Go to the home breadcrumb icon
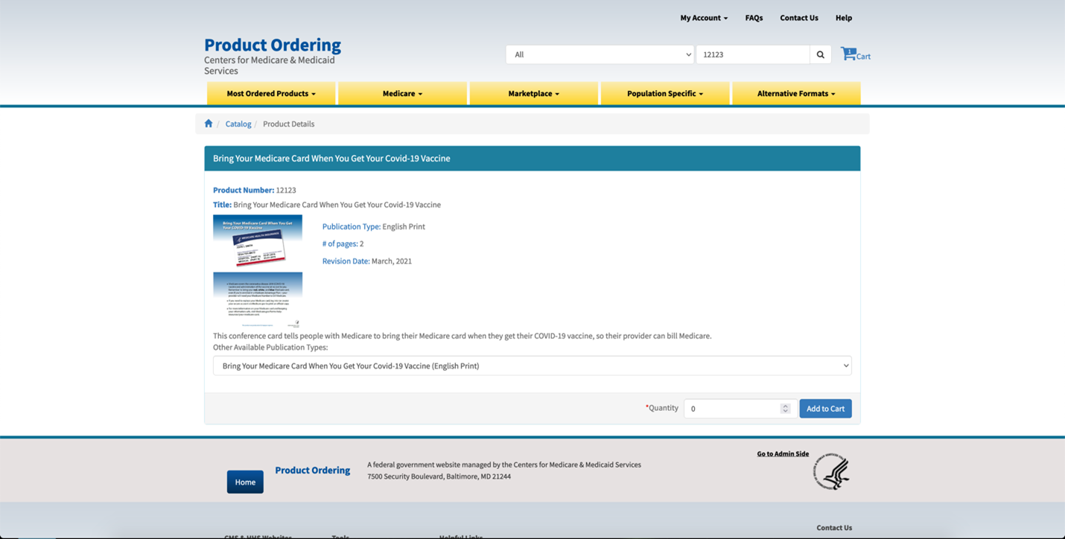This screenshot has width=1065, height=539. (209, 124)
